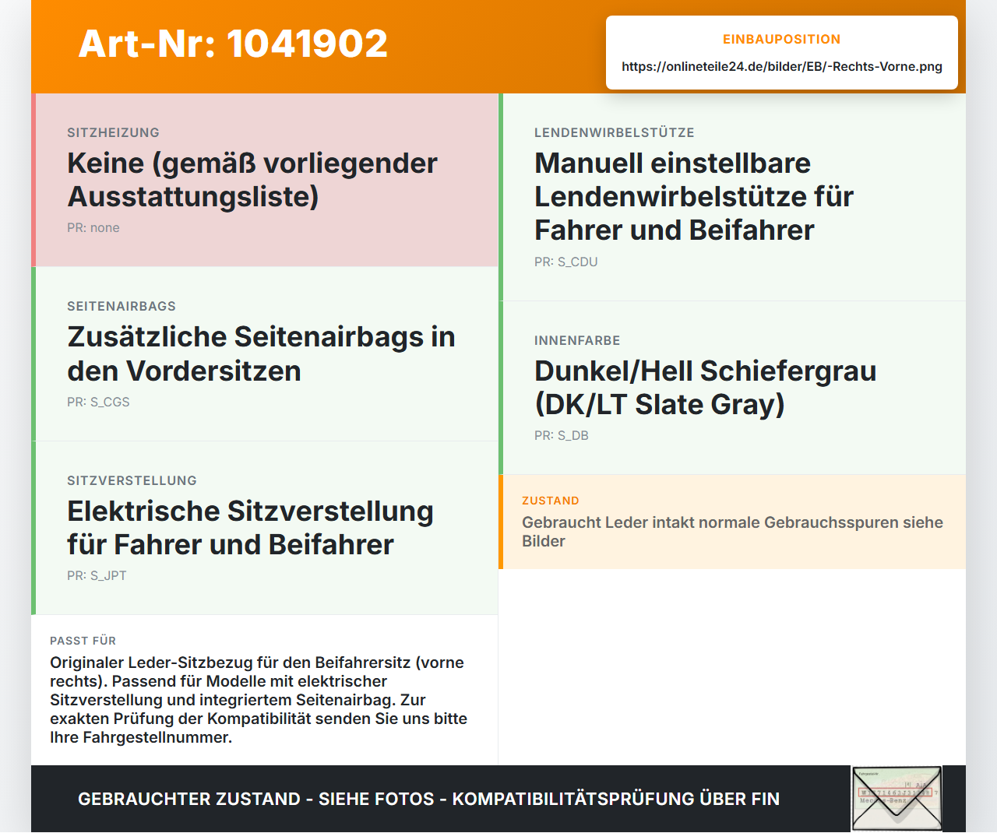The width and height of the screenshot is (997, 833).
Task: Click 'PR: S_DB' code
Action: coord(562,435)
